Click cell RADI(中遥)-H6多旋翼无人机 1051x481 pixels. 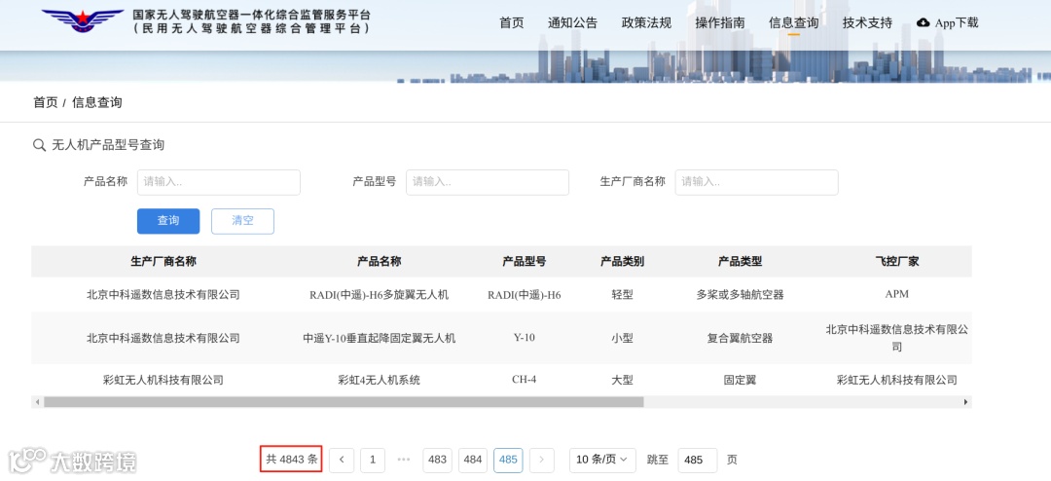[379, 294]
